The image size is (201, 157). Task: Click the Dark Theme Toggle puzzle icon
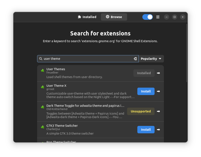coord(43,107)
